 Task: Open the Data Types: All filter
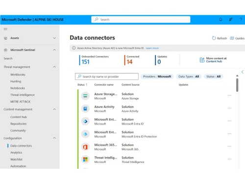tap(189, 77)
